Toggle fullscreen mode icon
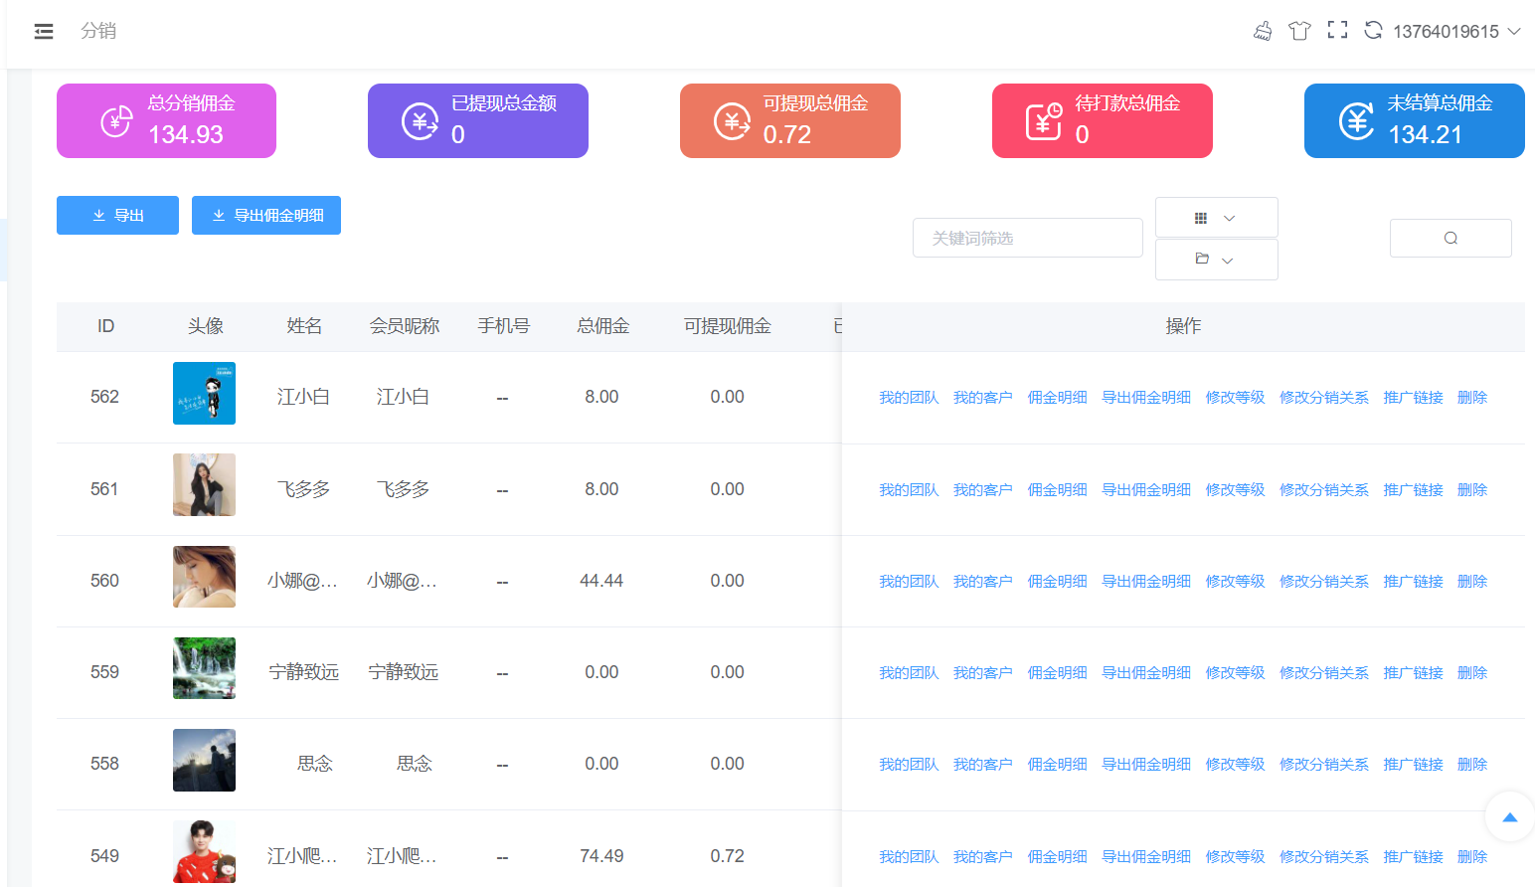Screen dimensions: 1535x887 click(x=1338, y=31)
